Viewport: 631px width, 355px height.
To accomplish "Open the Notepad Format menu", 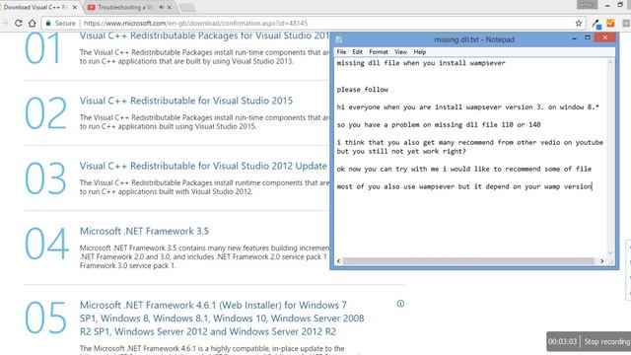I will coord(379,52).
